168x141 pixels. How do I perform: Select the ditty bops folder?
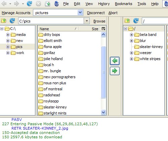click(49, 35)
